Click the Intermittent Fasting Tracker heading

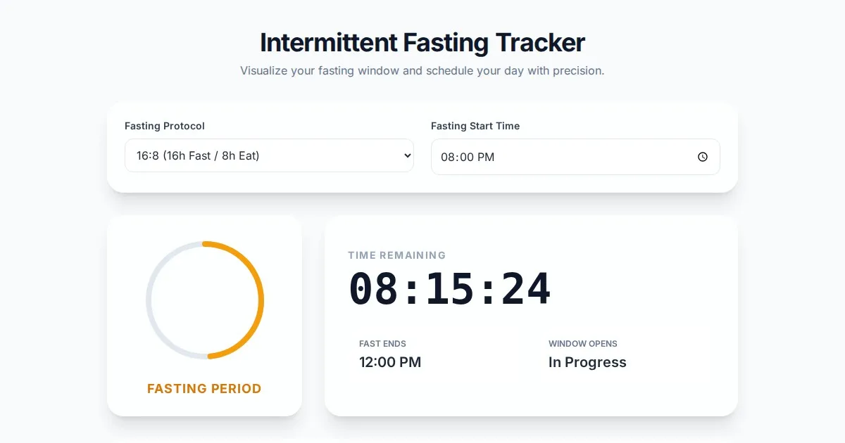pos(423,43)
